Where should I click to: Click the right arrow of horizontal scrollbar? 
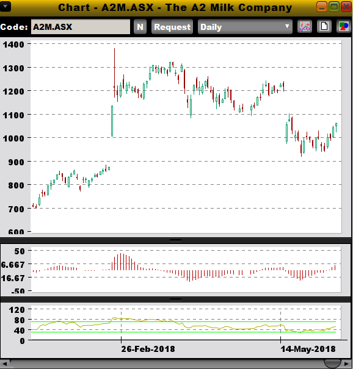pyautogui.click(x=347, y=364)
